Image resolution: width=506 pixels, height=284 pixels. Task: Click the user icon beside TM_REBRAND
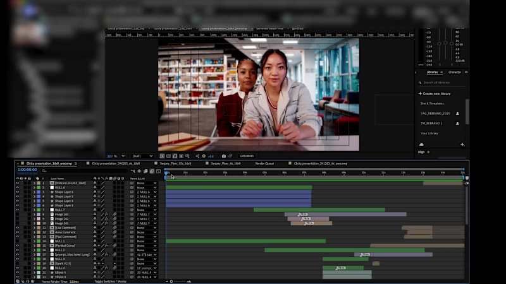tap(457, 123)
